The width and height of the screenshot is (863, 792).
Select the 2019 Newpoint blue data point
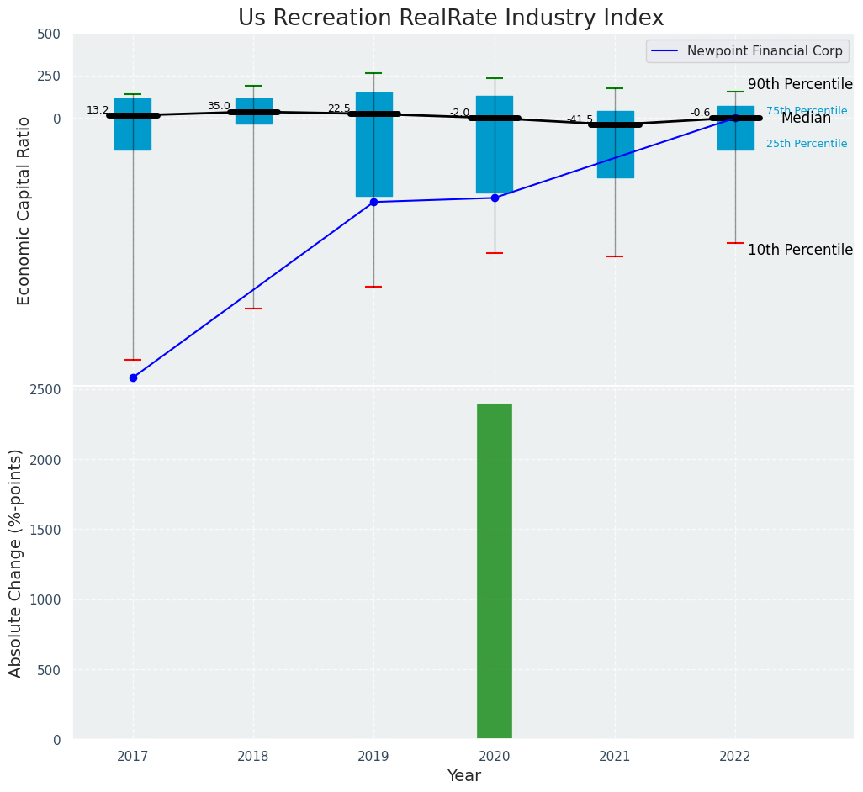[x=373, y=202]
